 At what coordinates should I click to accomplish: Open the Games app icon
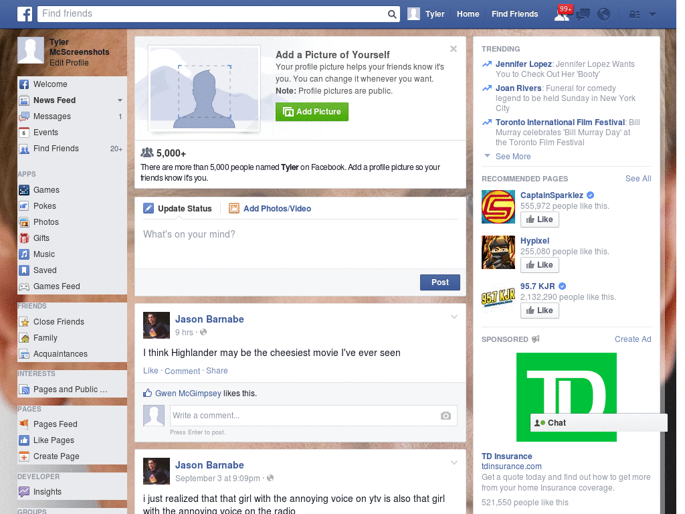coord(24,190)
